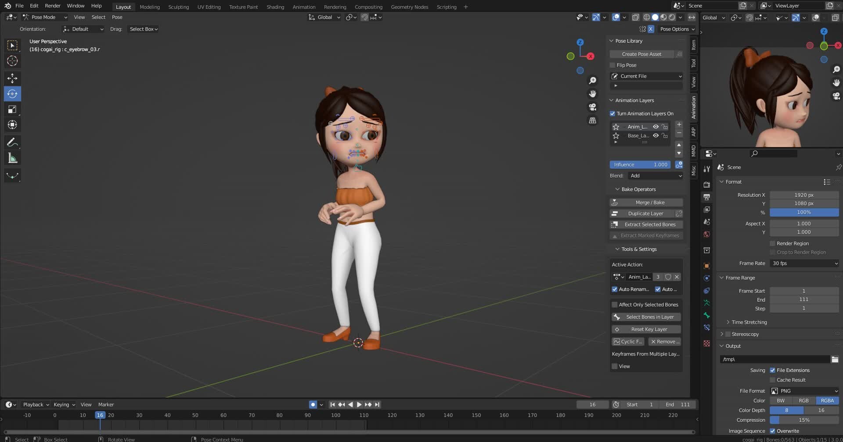Open the Blend mode Add dropdown
Viewport: 843px width, 442px height.
tap(655, 175)
